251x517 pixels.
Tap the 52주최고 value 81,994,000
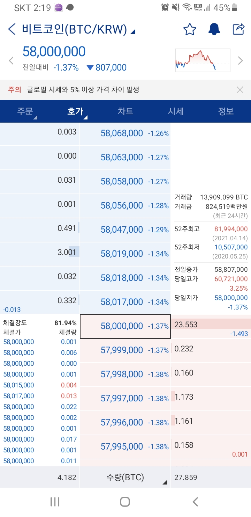[x=230, y=229]
